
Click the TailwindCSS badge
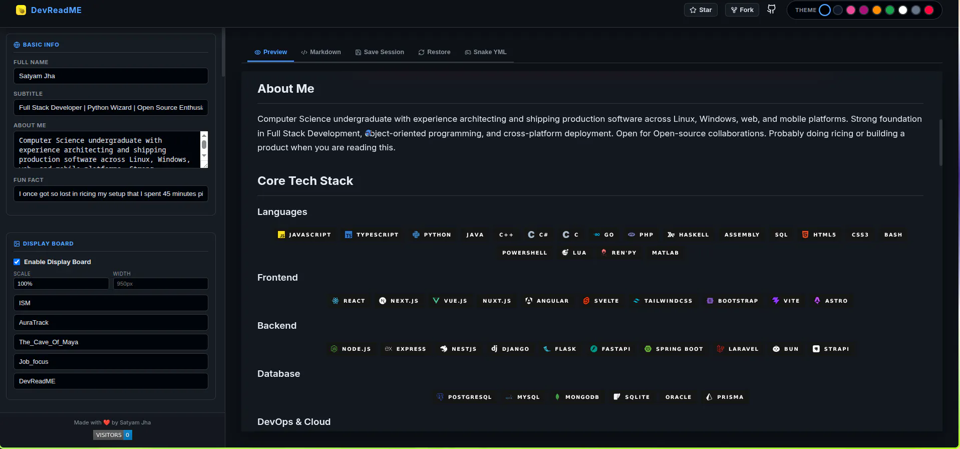[663, 301]
